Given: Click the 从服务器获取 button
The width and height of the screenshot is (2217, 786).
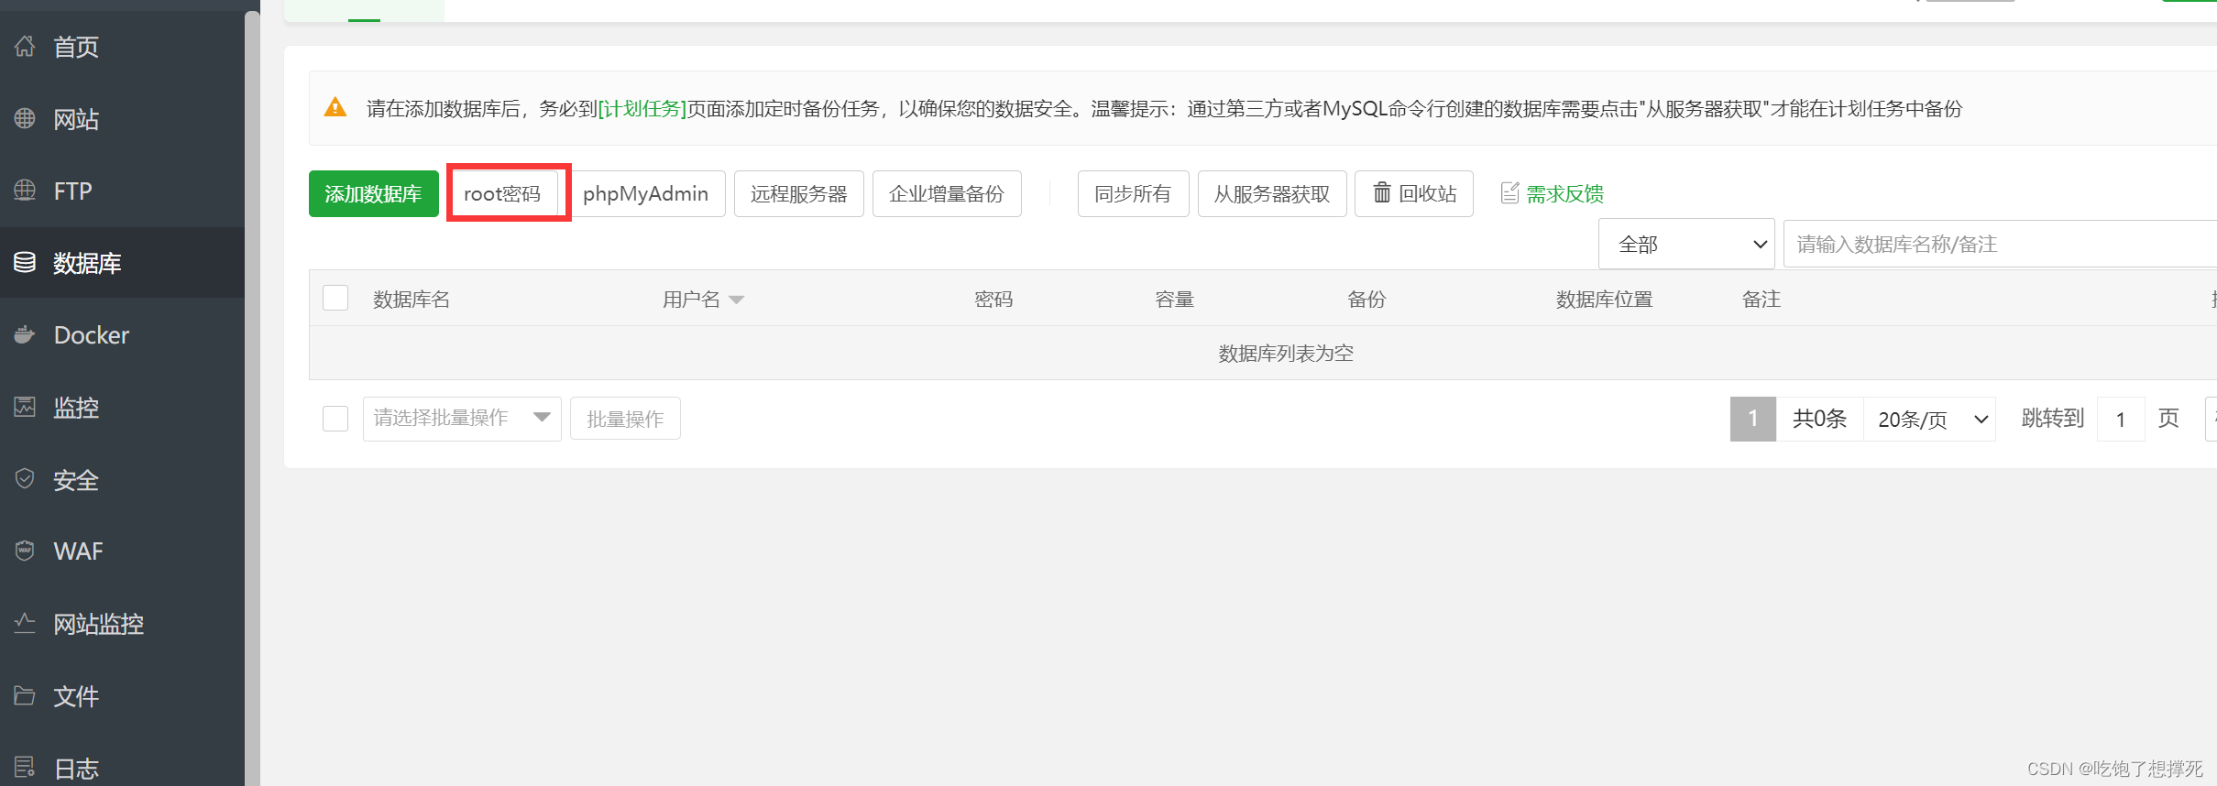Looking at the screenshot, I should coord(1272,193).
